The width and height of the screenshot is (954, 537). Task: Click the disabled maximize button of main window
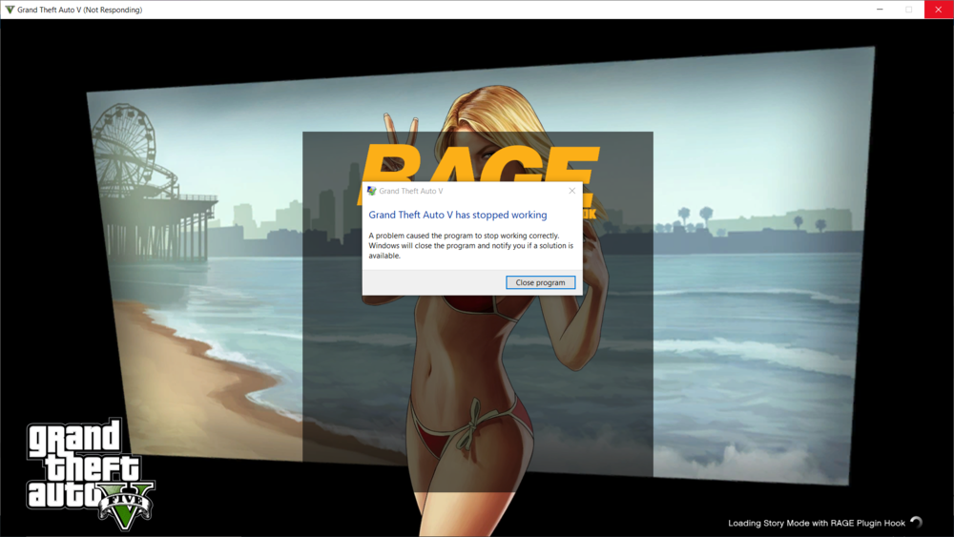tap(909, 10)
